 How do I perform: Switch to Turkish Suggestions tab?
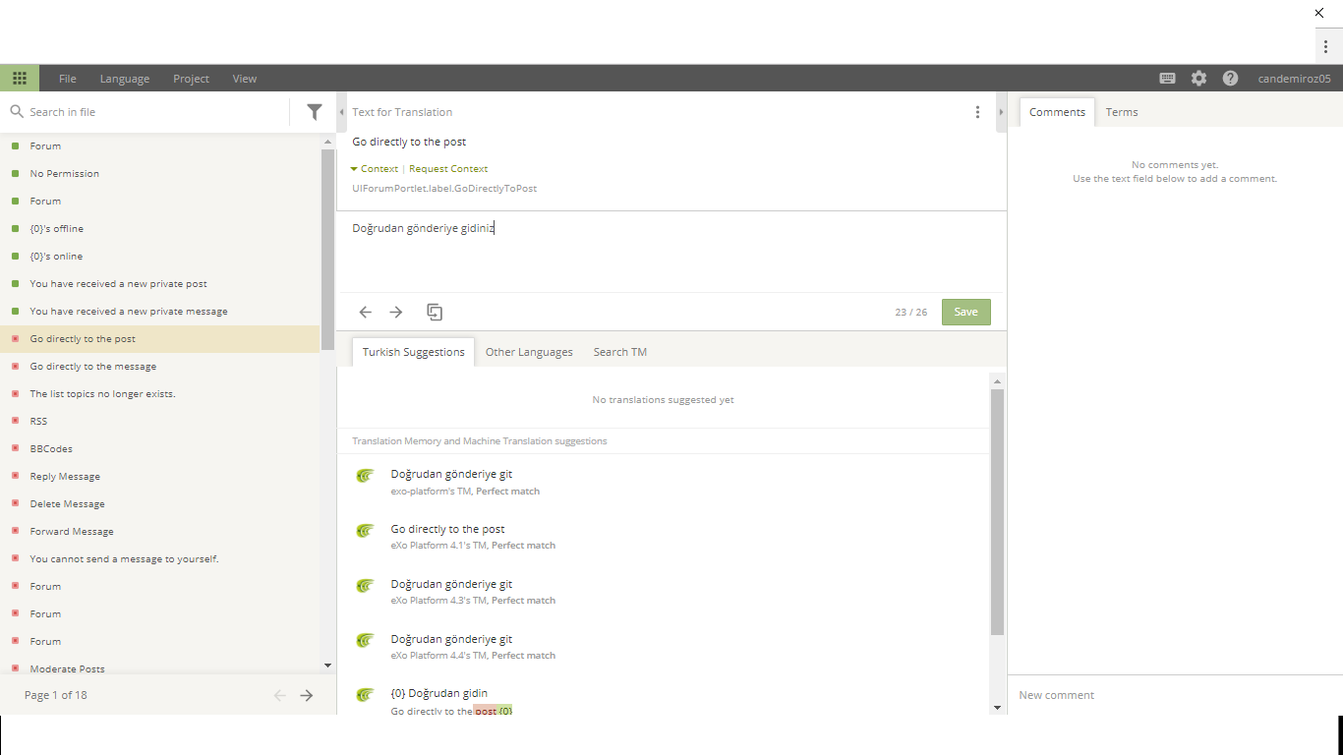pos(413,352)
